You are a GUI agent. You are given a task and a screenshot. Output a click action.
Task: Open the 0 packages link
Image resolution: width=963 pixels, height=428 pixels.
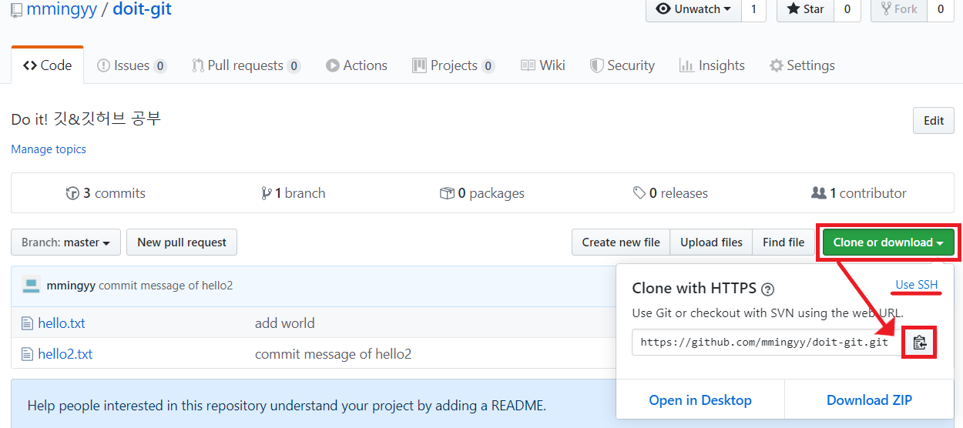click(482, 193)
